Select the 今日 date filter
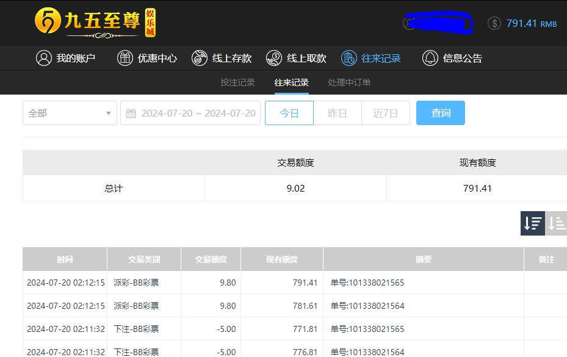The image size is (567, 357). pos(289,113)
